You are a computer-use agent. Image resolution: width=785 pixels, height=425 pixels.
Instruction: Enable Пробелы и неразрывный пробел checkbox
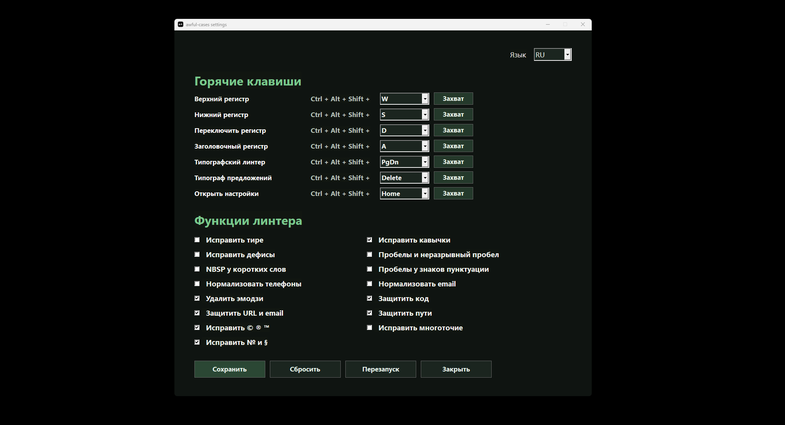pyautogui.click(x=370, y=254)
